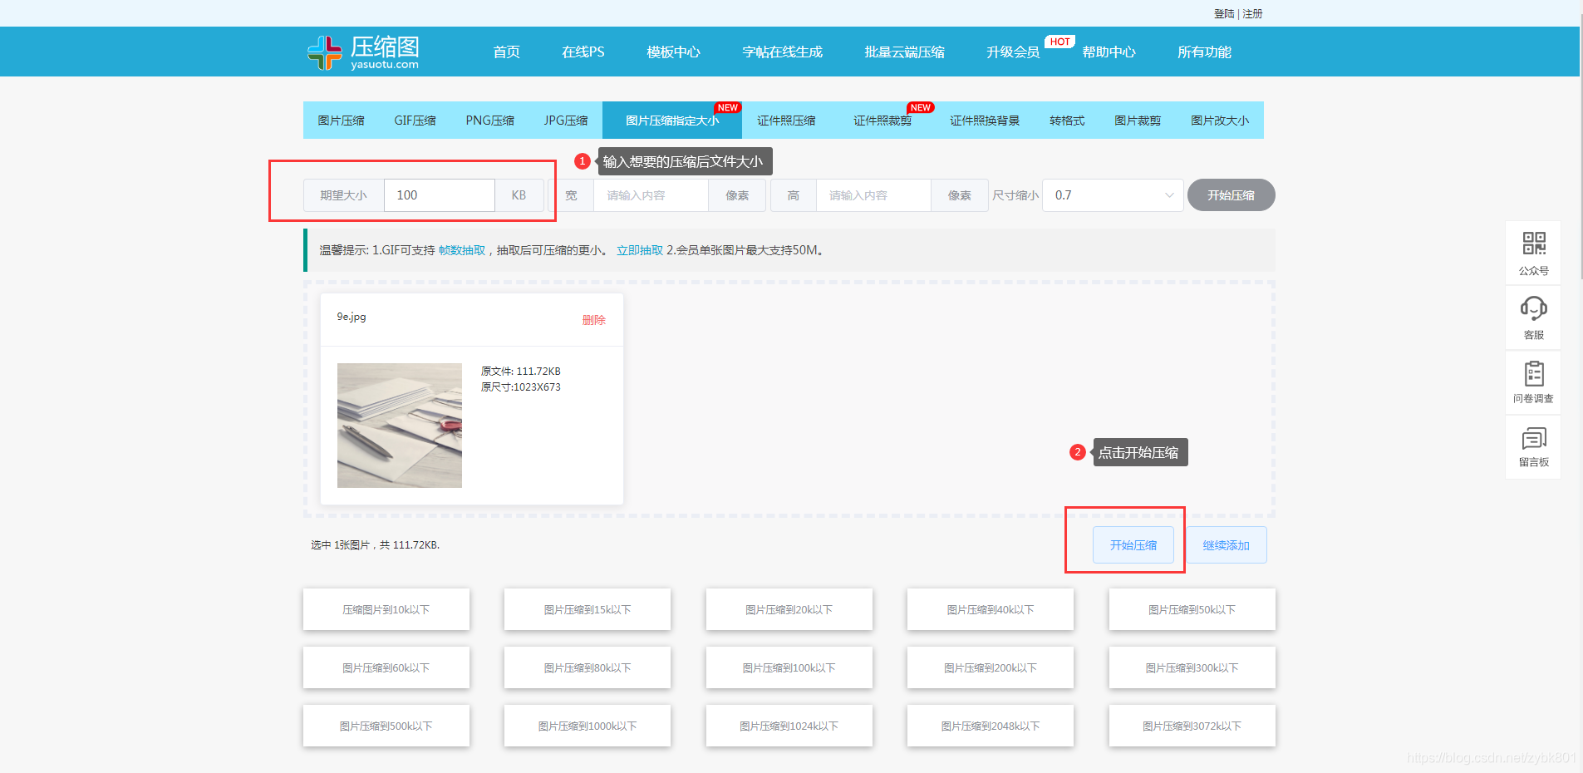Click 图片压缩到500k以下 shortcut button
Screen dimensions: 1583x773
point(386,726)
